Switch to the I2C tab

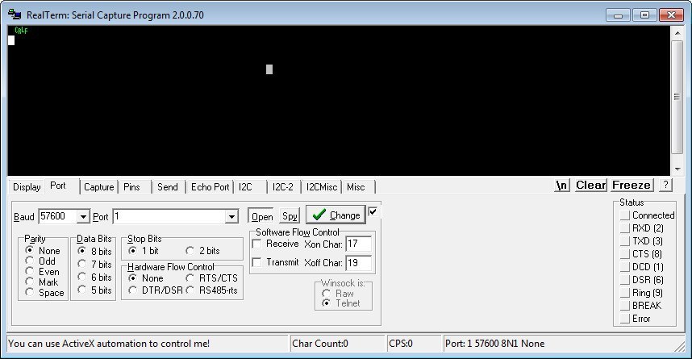pos(245,187)
